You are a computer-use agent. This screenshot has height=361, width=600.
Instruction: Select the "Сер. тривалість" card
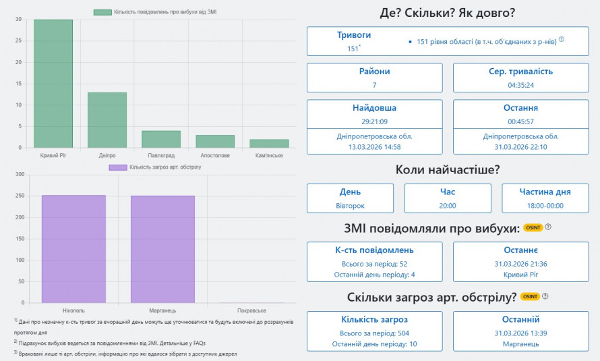point(520,78)
